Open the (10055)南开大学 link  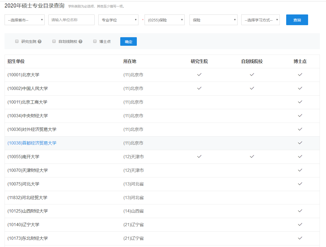[23, 157]
